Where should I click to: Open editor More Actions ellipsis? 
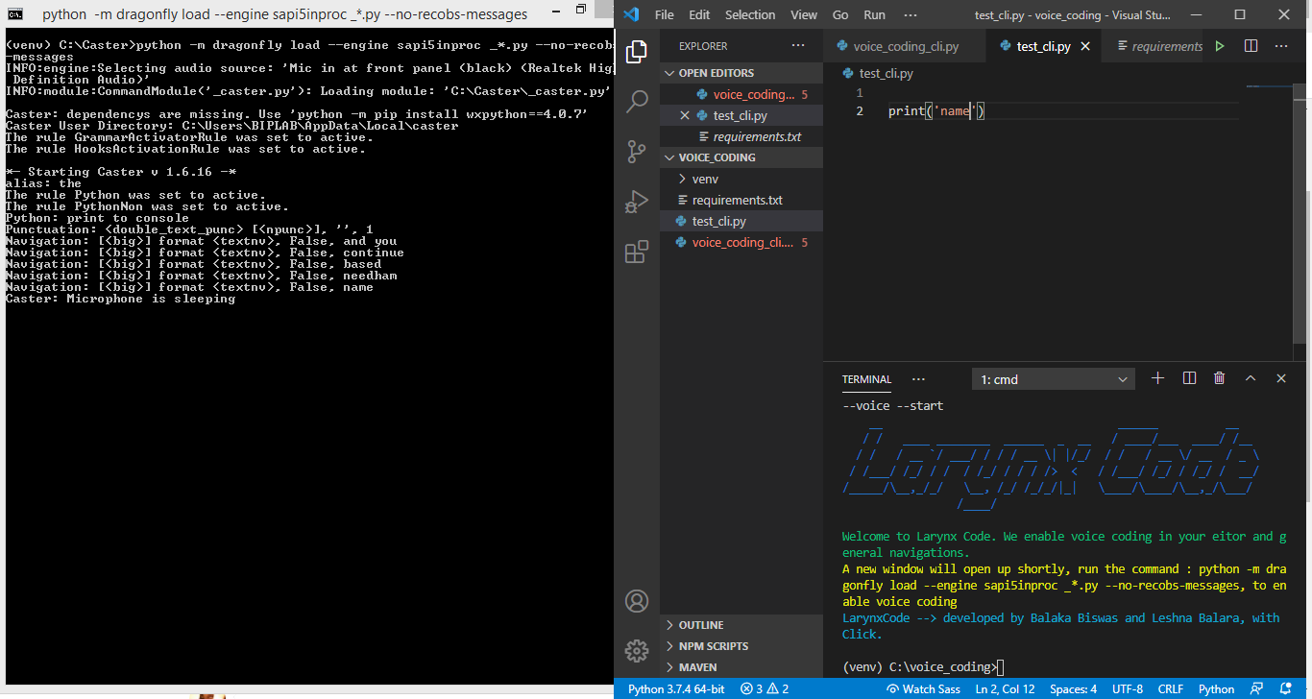click(x=1281, y=46)
